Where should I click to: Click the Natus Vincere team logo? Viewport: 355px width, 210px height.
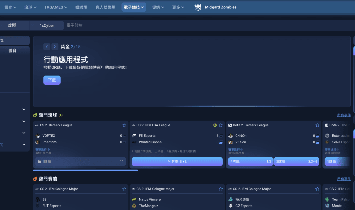coord(134,199)
